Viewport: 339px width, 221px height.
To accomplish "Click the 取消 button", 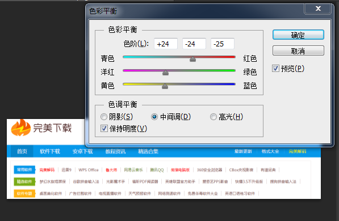I will coord(298,51).
